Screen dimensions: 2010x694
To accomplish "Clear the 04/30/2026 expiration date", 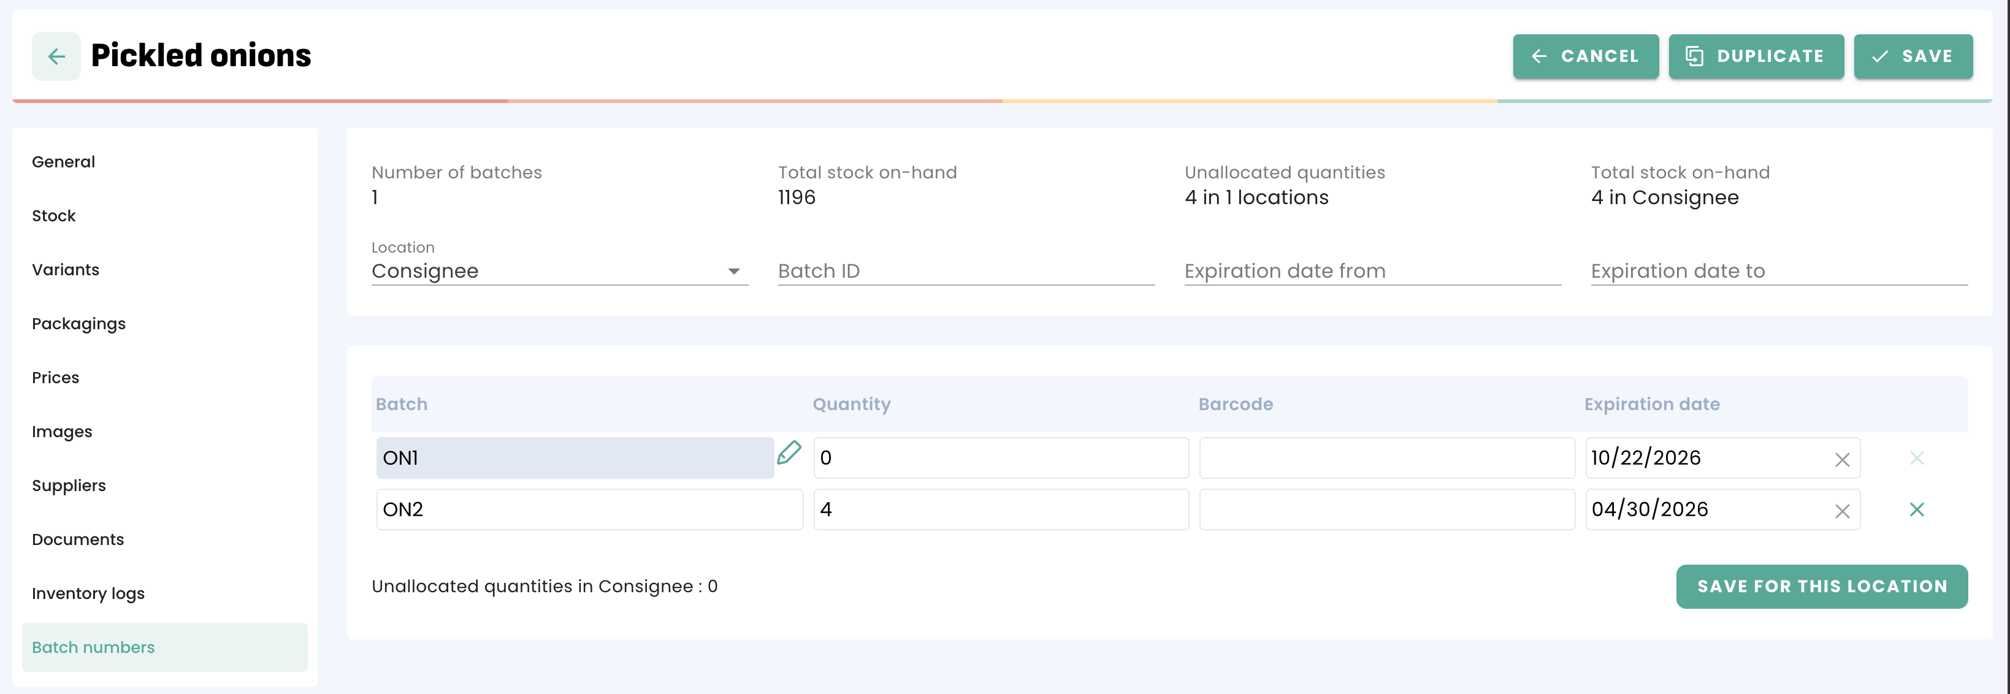I will [1841, 511].
